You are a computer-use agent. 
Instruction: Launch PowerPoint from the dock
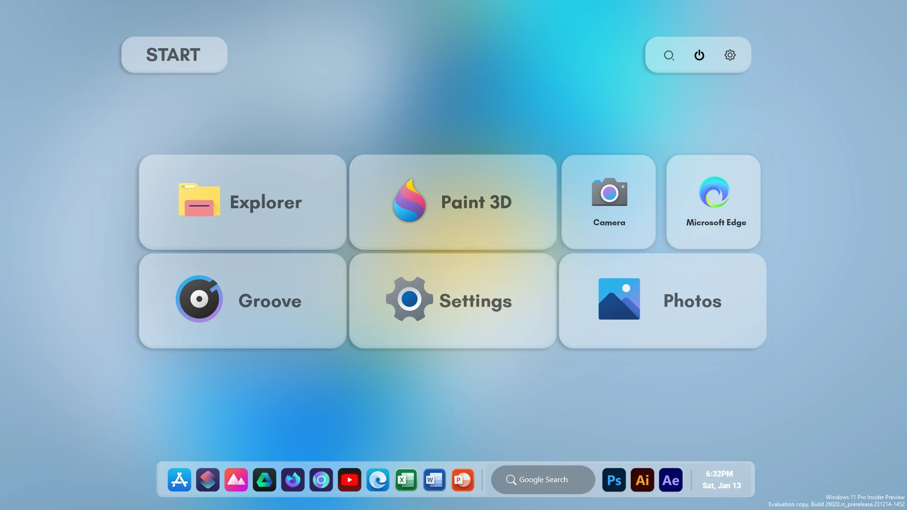pyautogui.click(x=463, y=480)
